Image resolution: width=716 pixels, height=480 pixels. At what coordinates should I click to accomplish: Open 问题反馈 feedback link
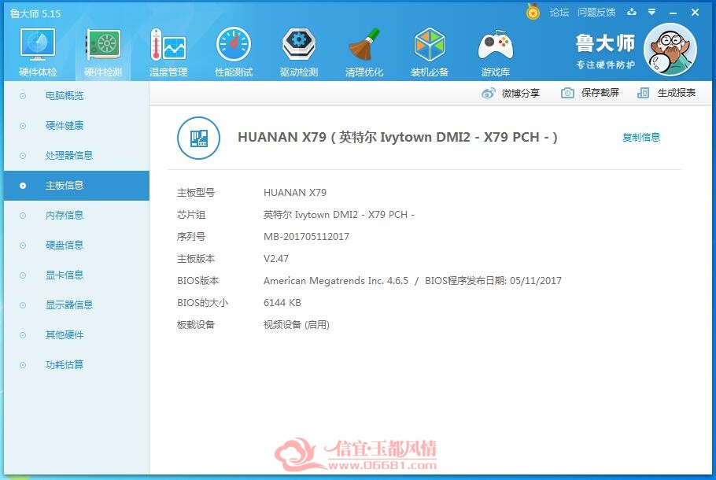coord(596,13)
